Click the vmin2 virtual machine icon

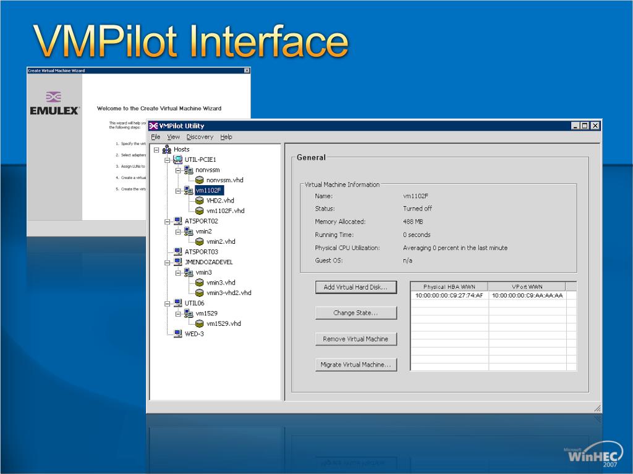(x=189, y=231)
